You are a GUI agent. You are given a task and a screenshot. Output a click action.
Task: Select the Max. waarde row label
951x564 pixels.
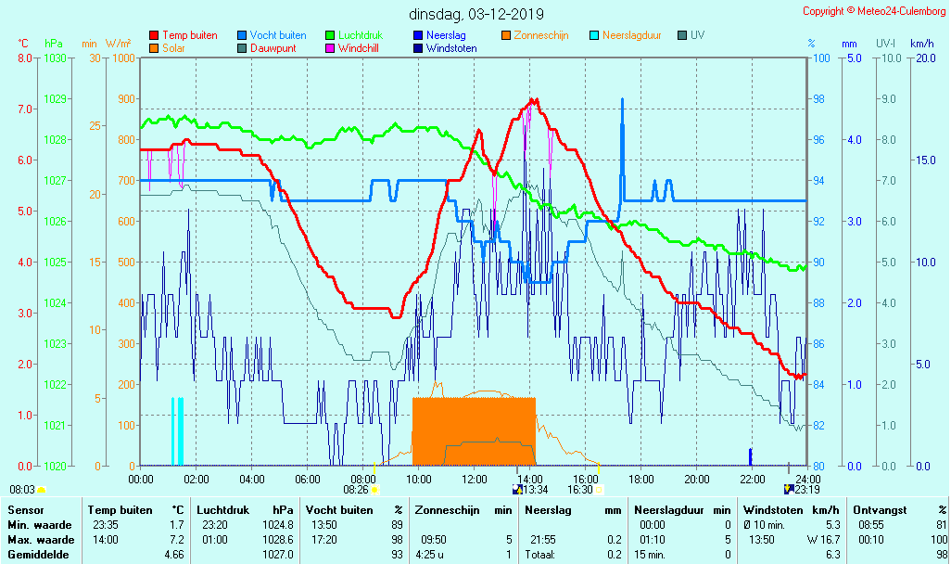point(41,540)
